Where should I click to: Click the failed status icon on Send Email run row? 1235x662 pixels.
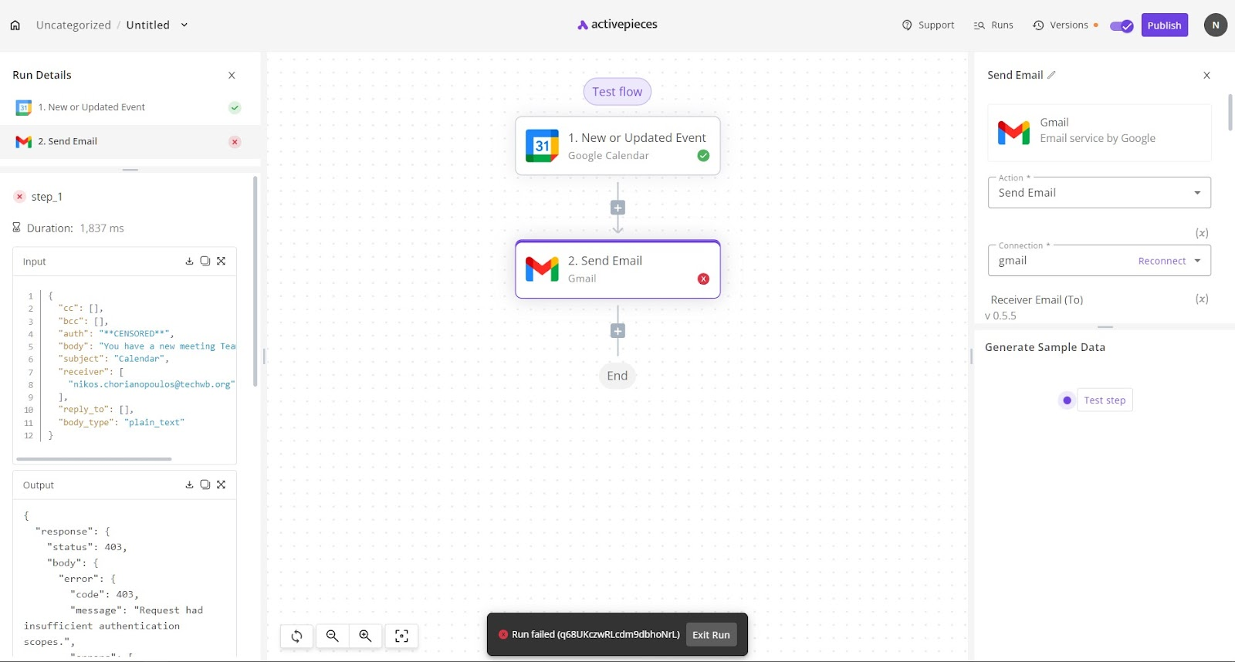pos(235,142)
